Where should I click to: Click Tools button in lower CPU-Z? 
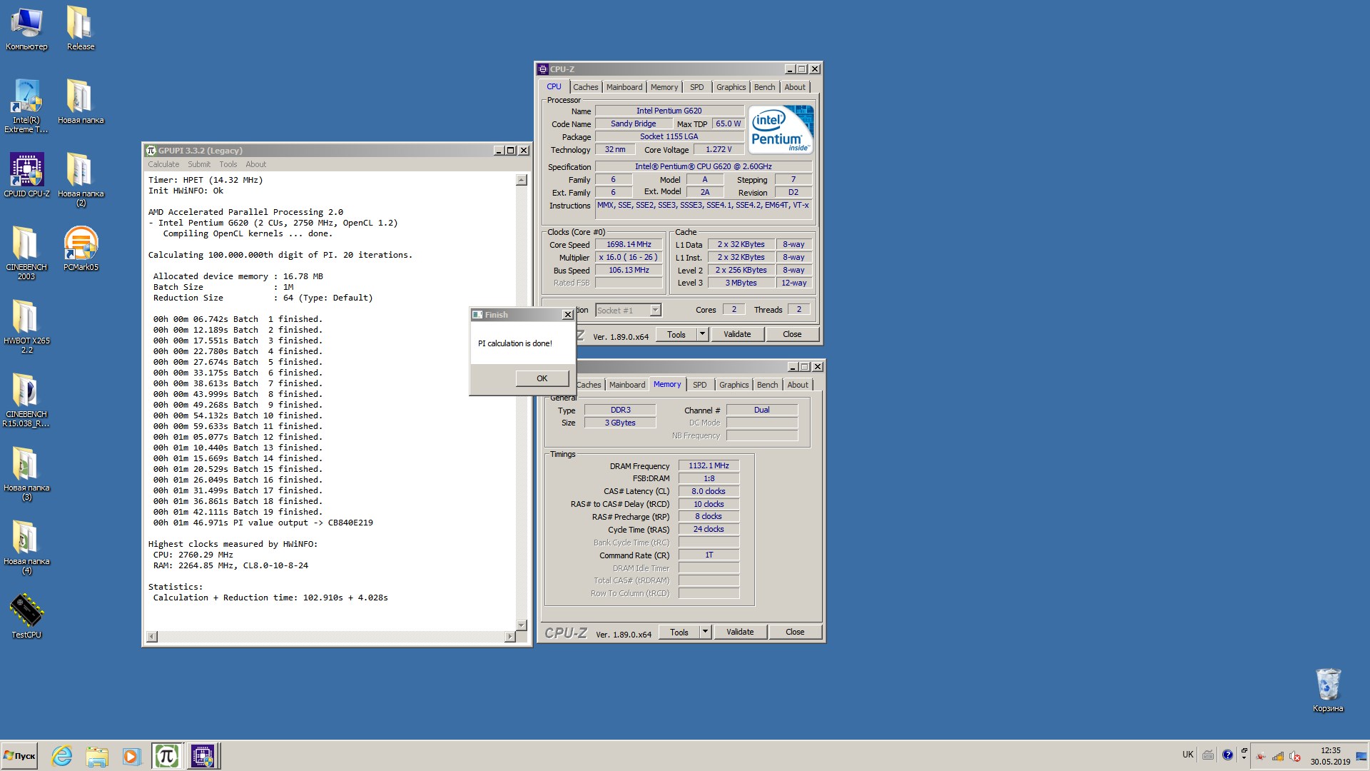click(679, 632)
